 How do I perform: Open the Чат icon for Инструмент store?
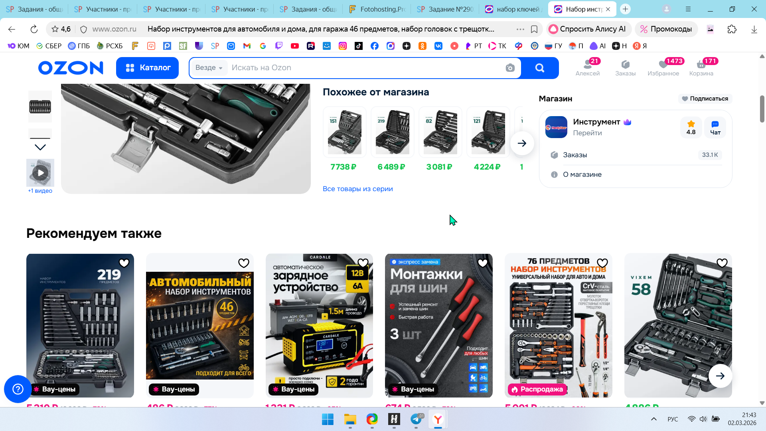coord(715,127)
